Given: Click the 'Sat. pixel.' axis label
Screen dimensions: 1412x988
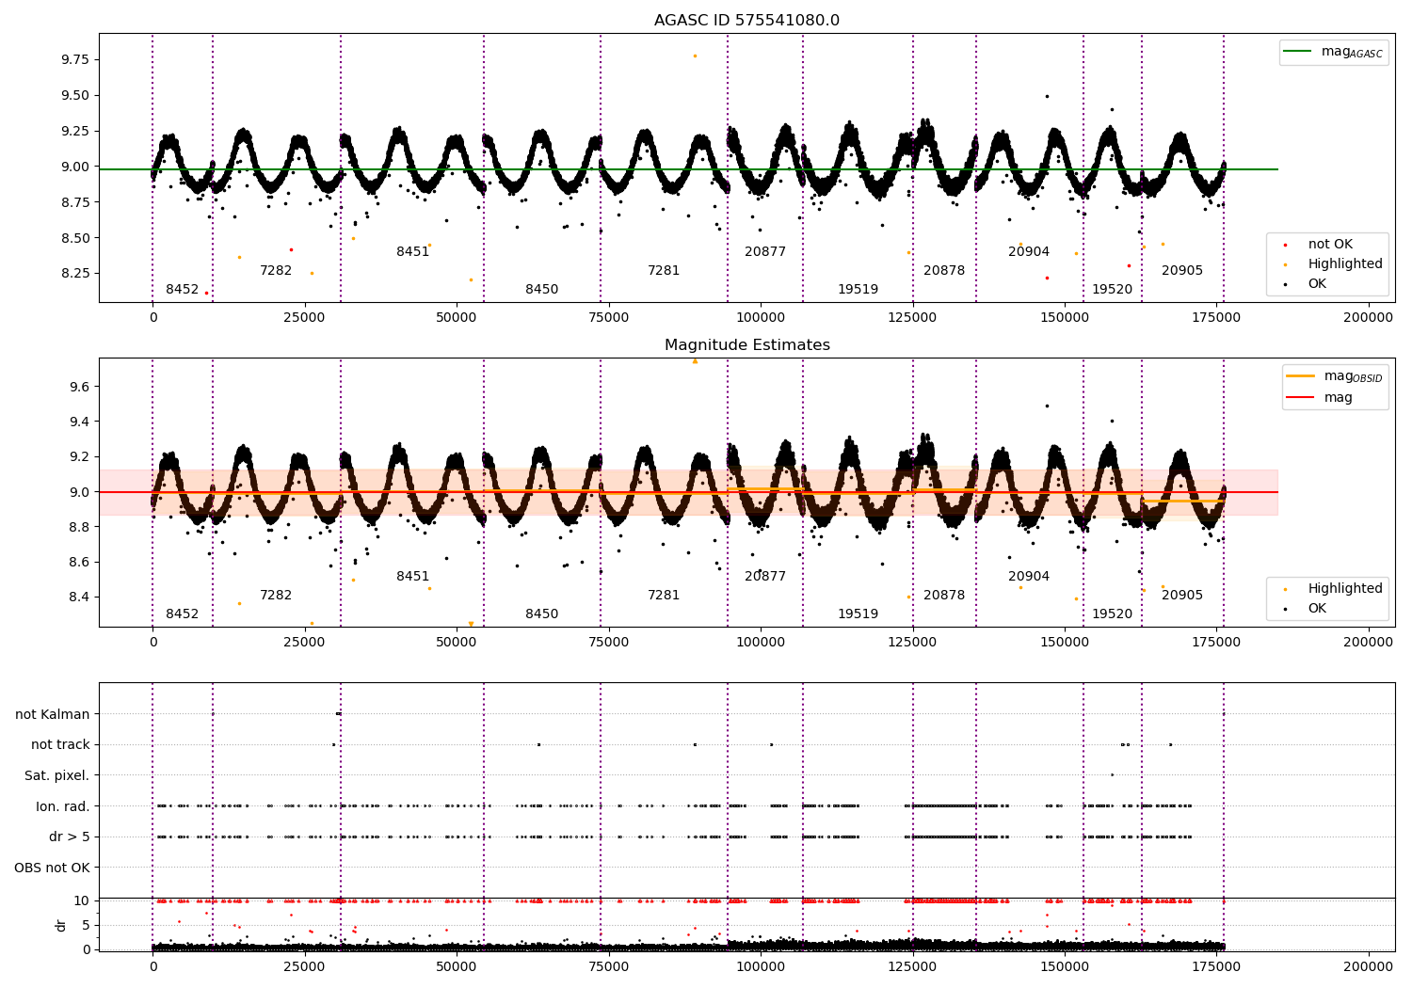Looking at the screenshot, I should (x=57, y=775).
